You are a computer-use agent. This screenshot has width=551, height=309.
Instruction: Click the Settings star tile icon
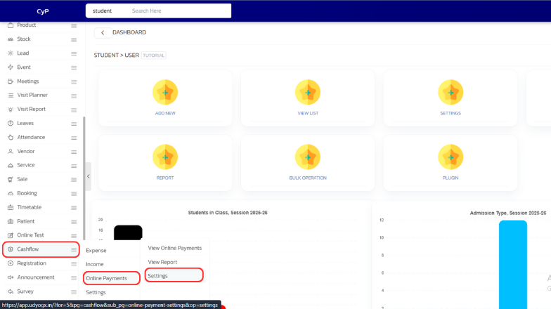tap(450, 92)
